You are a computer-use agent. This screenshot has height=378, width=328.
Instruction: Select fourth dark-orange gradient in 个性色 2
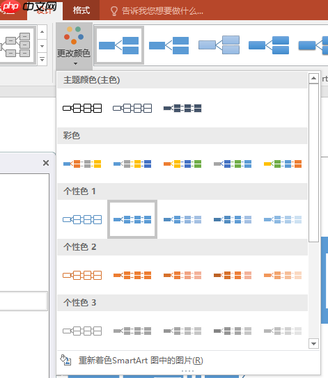point(233,275)
